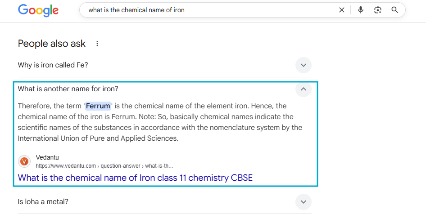Clear the search box with the X icon

[342, 10]
